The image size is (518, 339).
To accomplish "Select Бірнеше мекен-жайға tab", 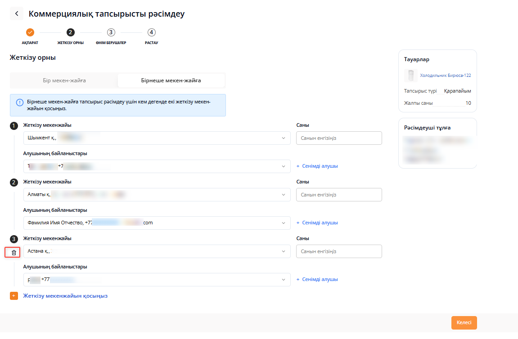I will 171,80.
